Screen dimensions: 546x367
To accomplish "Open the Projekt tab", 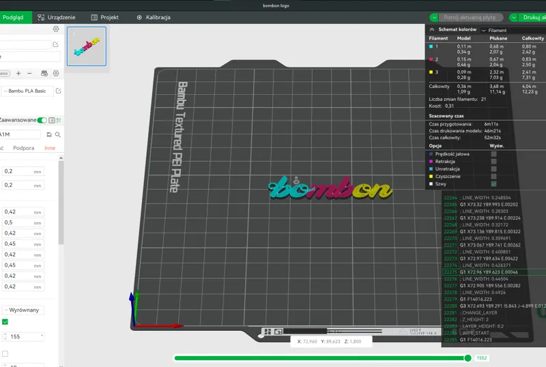I will (x=104, y=18).
